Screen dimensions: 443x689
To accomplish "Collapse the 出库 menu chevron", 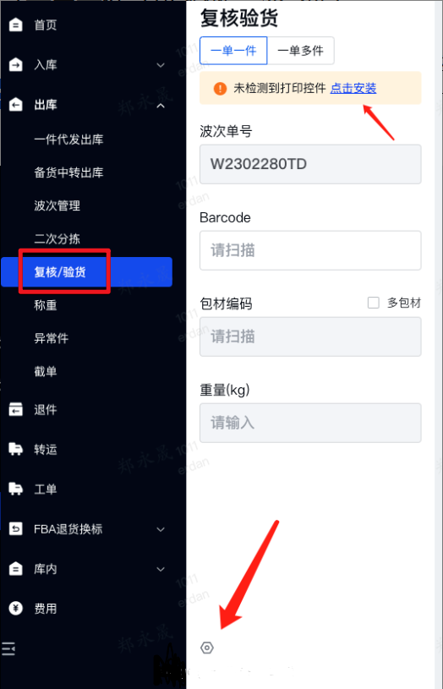I will tap(161, 105).
